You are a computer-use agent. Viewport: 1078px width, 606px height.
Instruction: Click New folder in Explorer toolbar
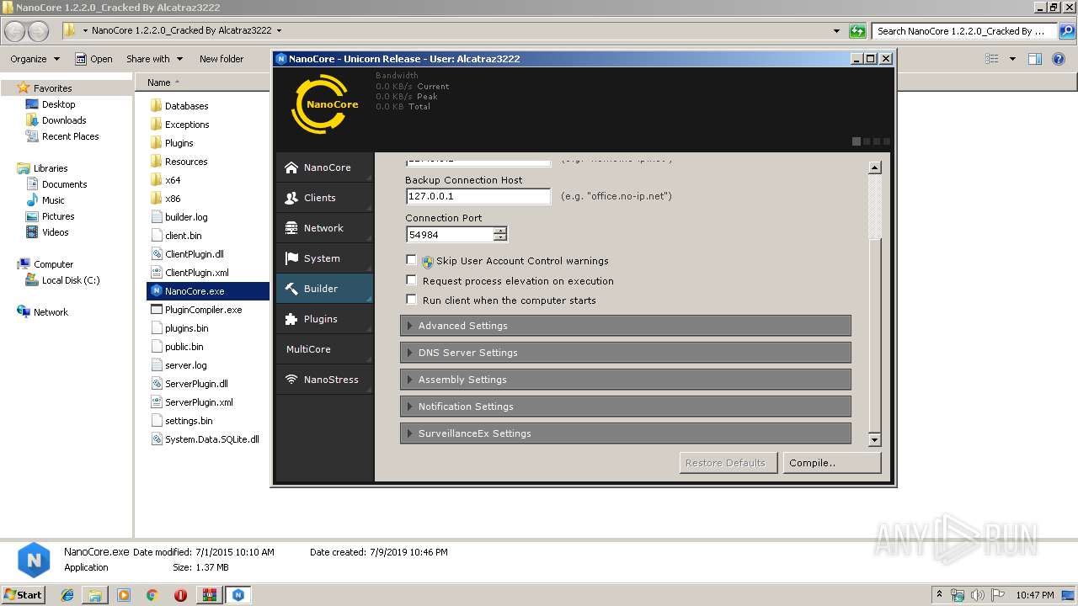221,59
